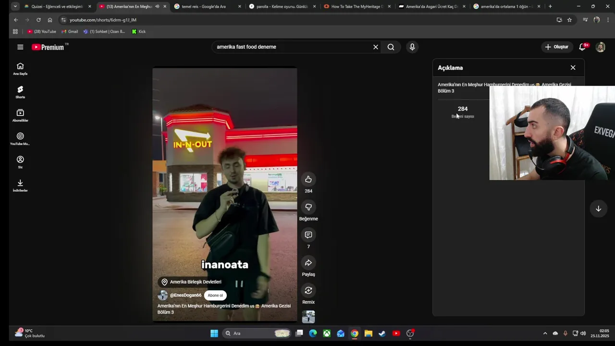Open Windows Start menu

[214, 333]
